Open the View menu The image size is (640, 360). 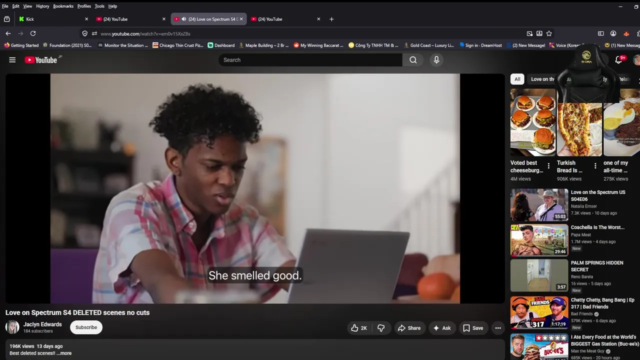pyautogui.click(x=27, y=6)
